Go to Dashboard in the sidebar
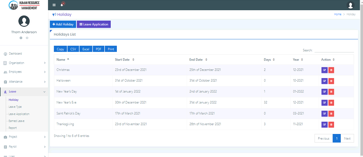This screenshot has width=363, height=157. pyautogui.click(x=15, y=54)
